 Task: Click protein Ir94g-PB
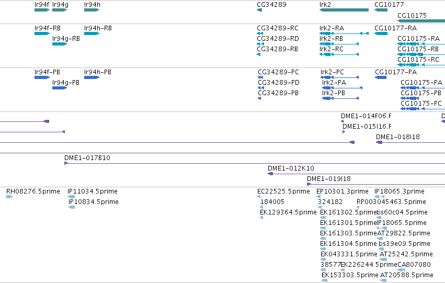point(65,83)
